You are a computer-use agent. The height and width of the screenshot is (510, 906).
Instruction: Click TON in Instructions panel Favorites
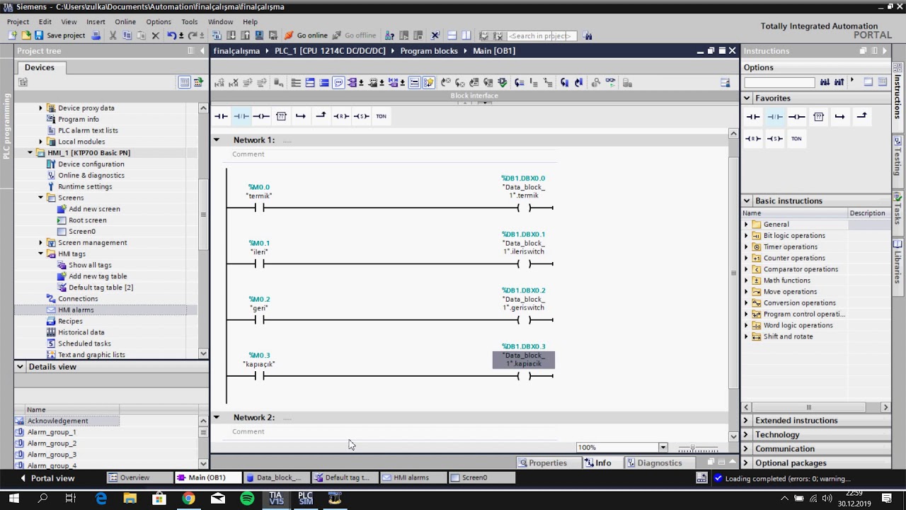(x=796, y=139)
